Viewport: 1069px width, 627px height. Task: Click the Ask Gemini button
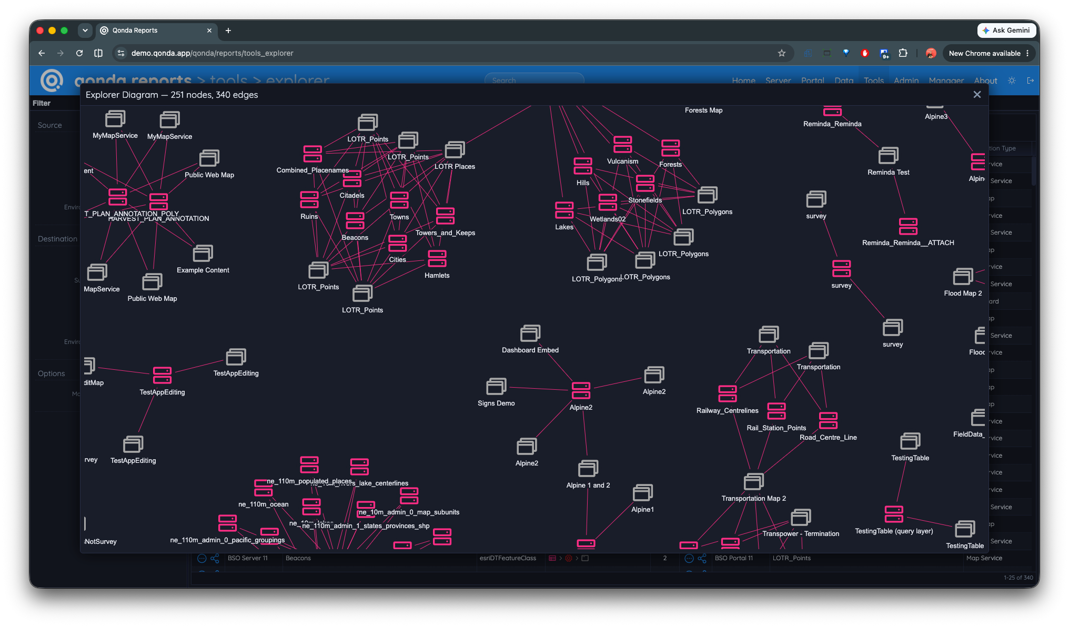1006,31
